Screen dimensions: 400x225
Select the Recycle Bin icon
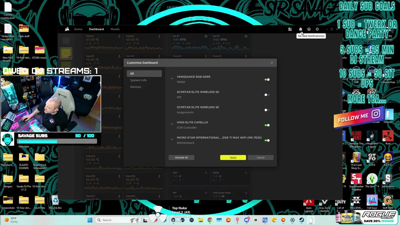pyautogui.click(x=55, y=203)
